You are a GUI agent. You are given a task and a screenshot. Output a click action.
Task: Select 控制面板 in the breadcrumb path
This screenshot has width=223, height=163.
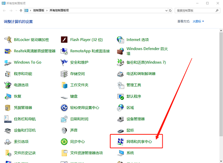(39, 10)
